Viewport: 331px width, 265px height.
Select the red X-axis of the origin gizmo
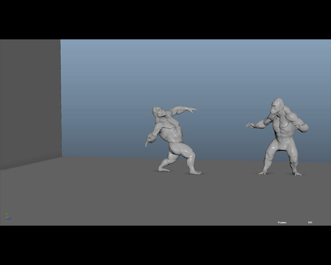pyautogui.click(x=8, y=218)
